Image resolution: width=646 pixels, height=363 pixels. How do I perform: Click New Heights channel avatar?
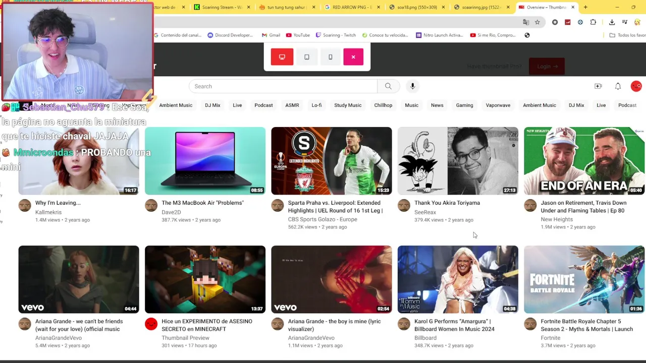530,205
